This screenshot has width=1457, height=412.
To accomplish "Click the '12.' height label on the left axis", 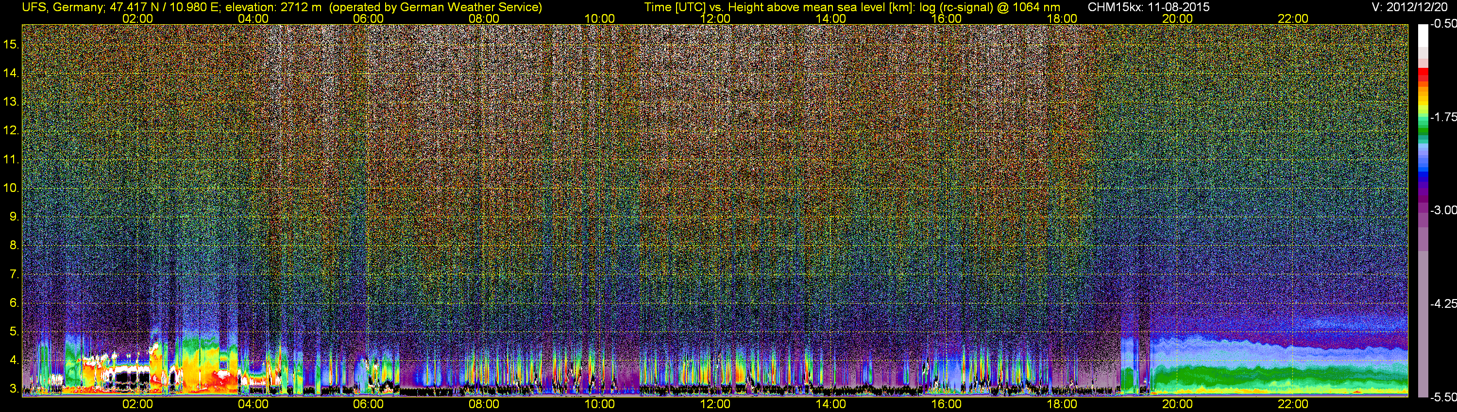I will tap(11, 131).
